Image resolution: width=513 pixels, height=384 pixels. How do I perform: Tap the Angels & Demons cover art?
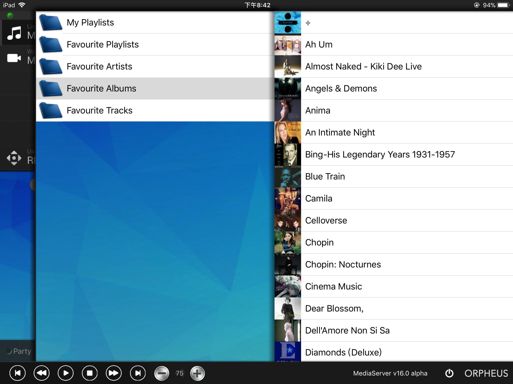[x=288, y=88]
